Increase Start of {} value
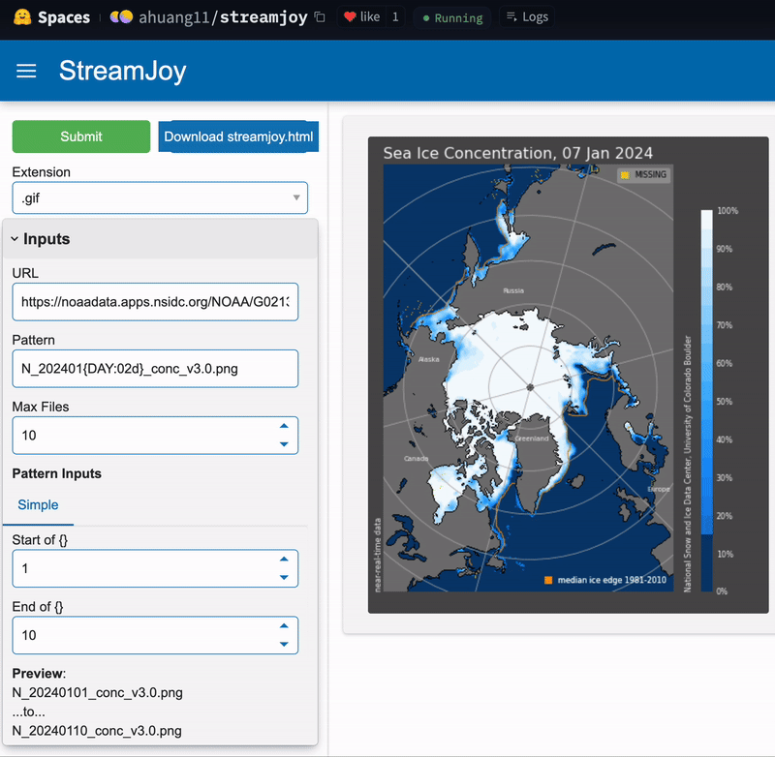 [x=283, y=559]
